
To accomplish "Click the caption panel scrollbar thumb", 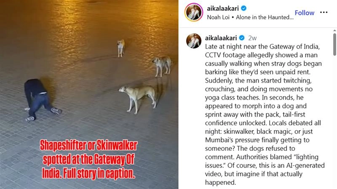I will pos(334,45).
